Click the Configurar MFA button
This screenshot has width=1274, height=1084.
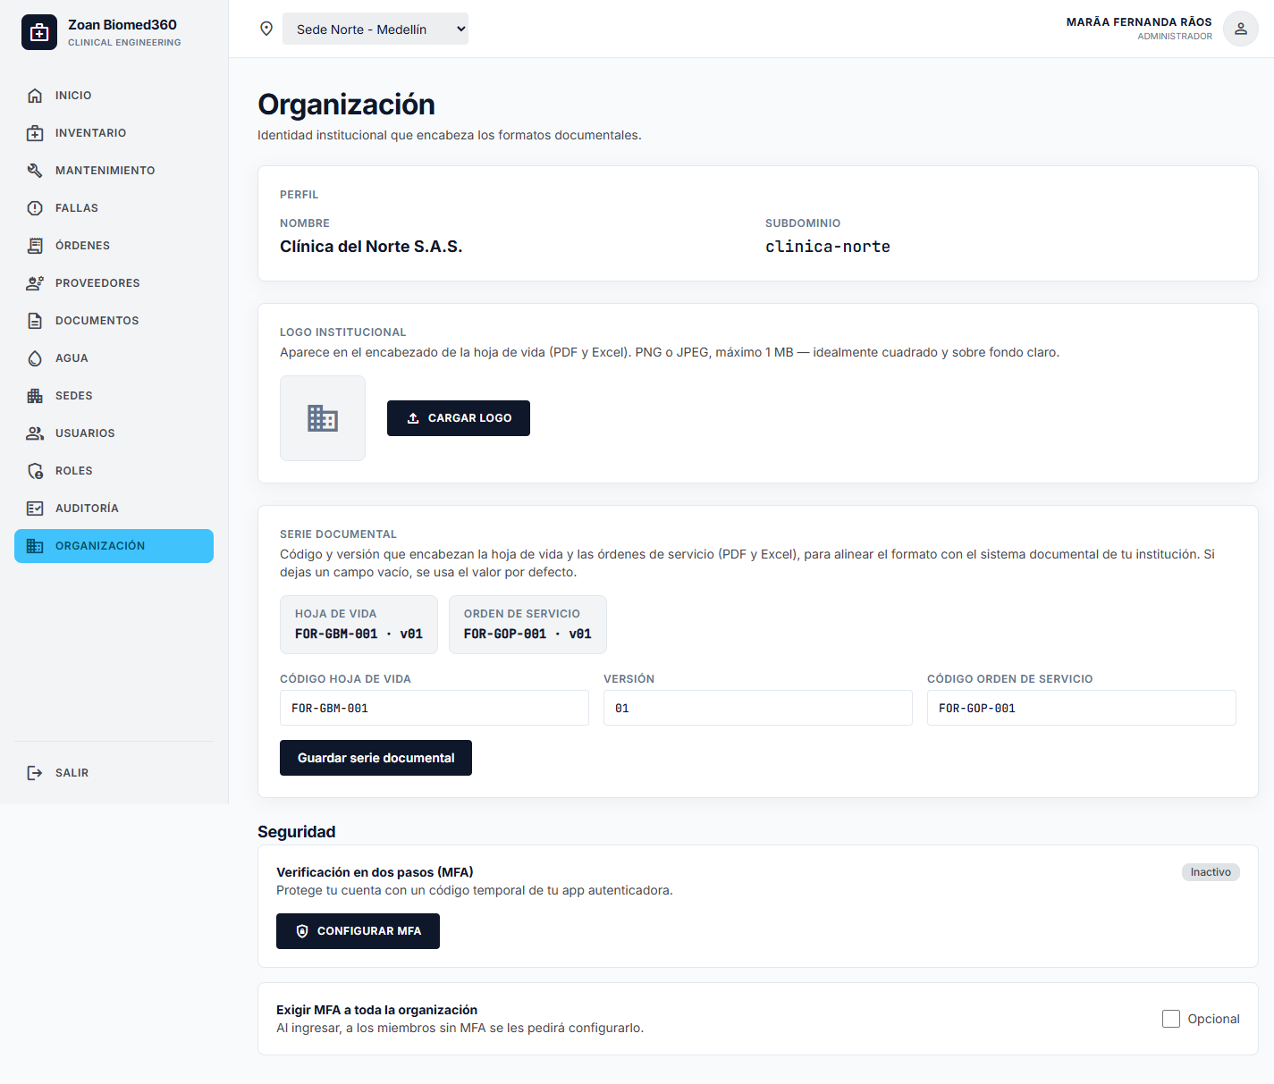[x=358, y=931]
